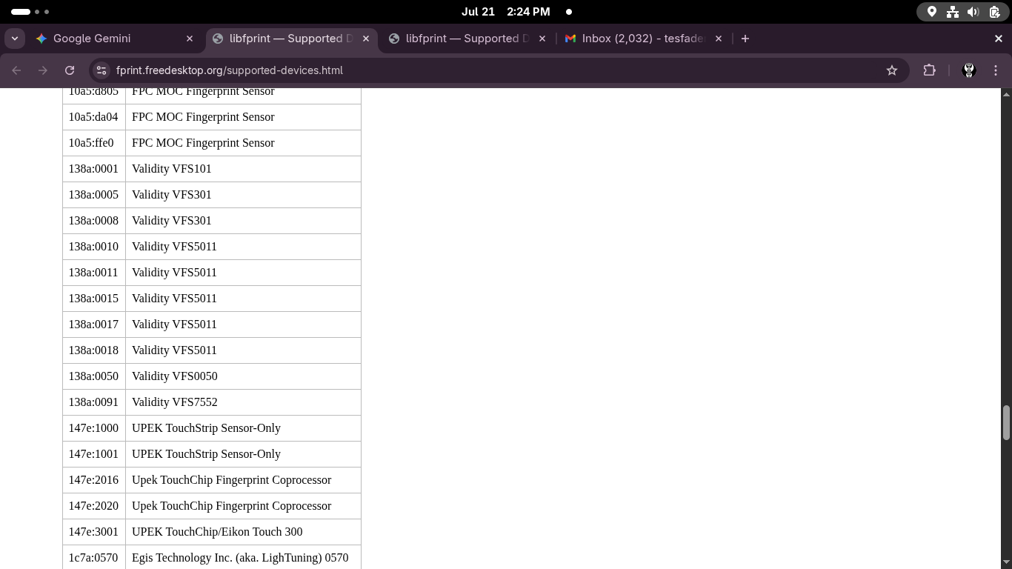Close the second libfprint tab
Screen dimensions: 1012x569
coord(542,39)
